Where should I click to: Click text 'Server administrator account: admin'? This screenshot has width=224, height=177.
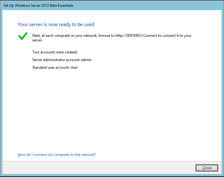[62, 60]
